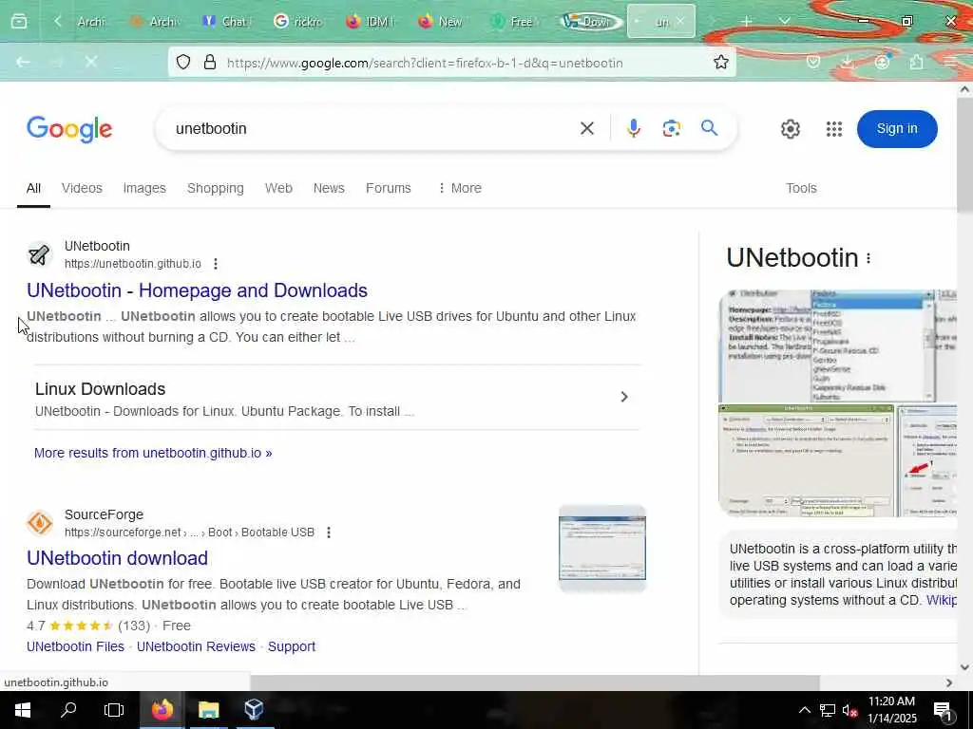The height and width of the screenshot is (729, 973).
Task: Open VirtualBox cube icon on taskbar
Action: (x=254, y=710)
